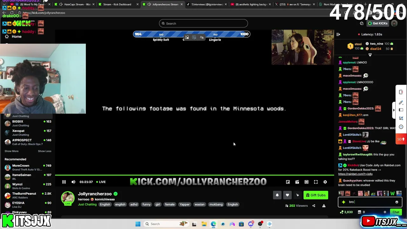This screenshot has width=407, height=229.
Task: Toggle notification bell for Jollyrancherzoo
Action: click(277, 195)
